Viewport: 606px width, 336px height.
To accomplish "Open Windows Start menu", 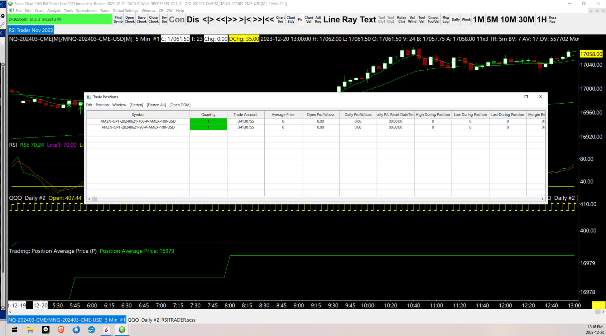I will pyautogui.click(x=14, y=330).
